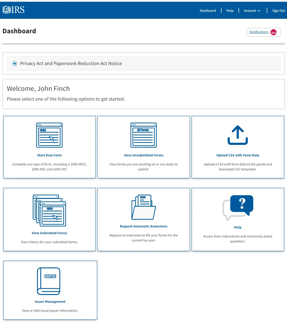287x323 pixels.
Task: Click the ISSUER book icon
Action: click(49, 281)
